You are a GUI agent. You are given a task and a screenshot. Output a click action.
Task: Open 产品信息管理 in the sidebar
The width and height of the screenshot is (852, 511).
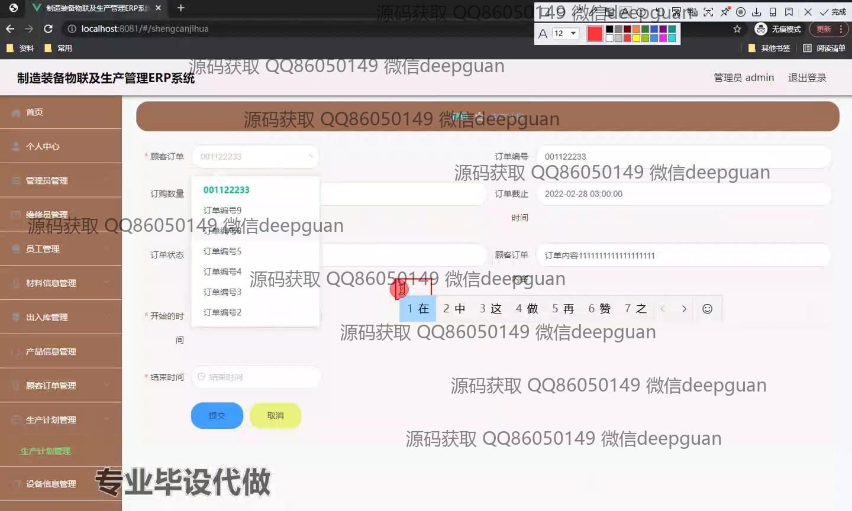61,351
